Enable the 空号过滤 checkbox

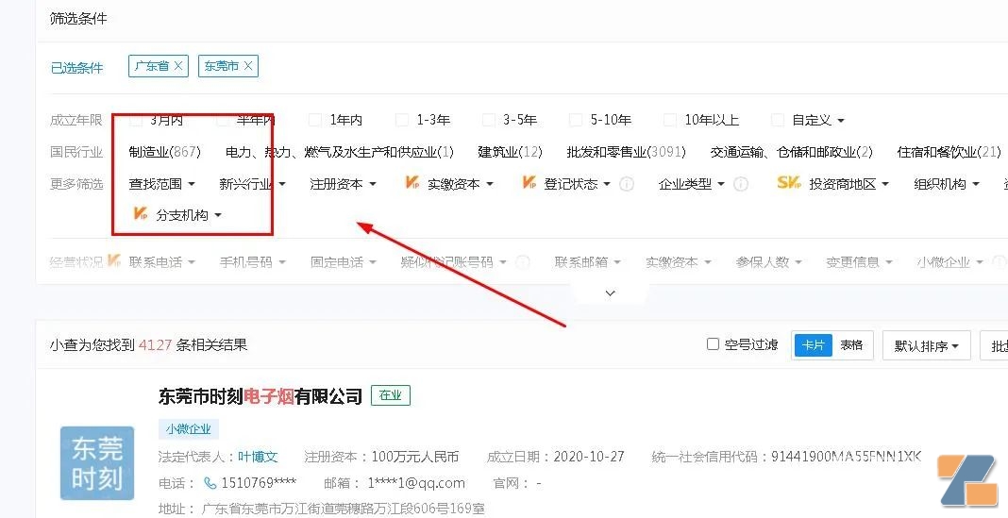(x=713, y=344)
